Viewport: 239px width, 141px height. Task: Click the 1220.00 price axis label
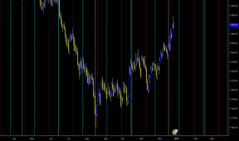(234, 71)
